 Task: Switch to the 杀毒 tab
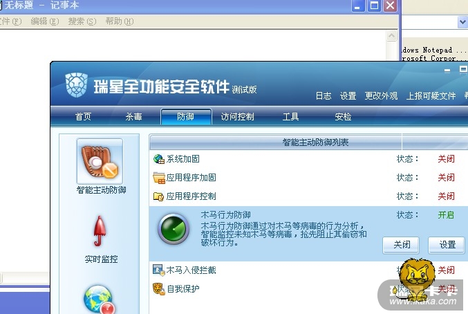pyautogui.click(x=133, y=117)
